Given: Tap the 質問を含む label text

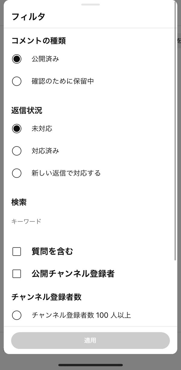Looking at the screenshot, I should click(x=52, y=251).
